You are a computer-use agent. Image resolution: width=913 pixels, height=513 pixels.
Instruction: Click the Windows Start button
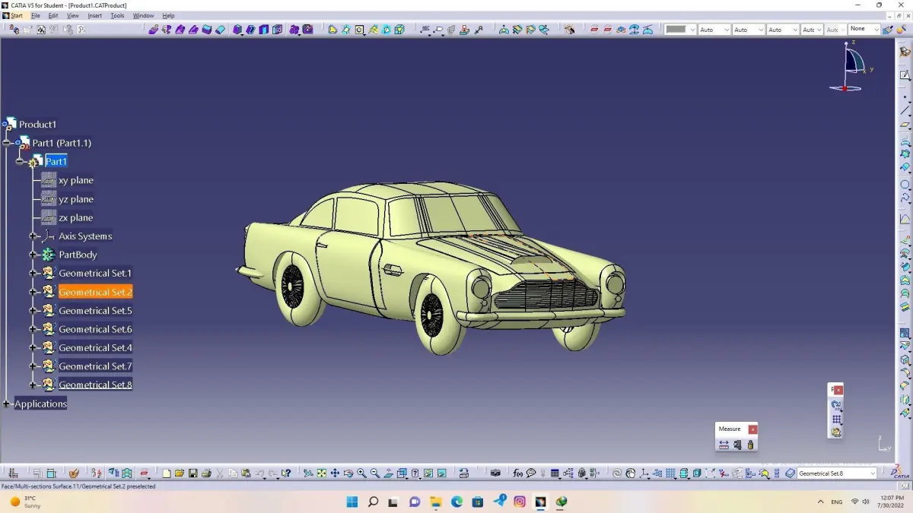point(352,502)
